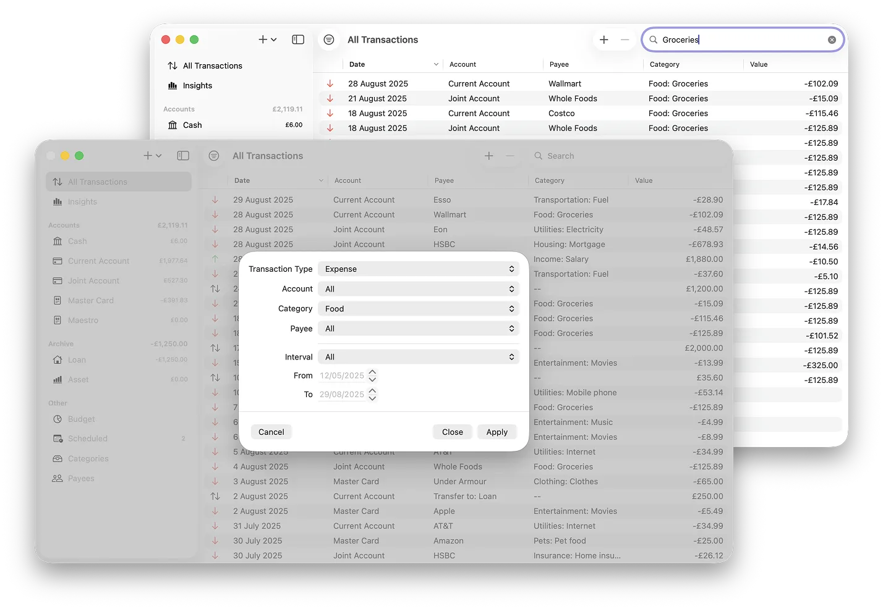883x609 pixels.
Task: Remove a transaction with the minus icon
Action: 511,156
